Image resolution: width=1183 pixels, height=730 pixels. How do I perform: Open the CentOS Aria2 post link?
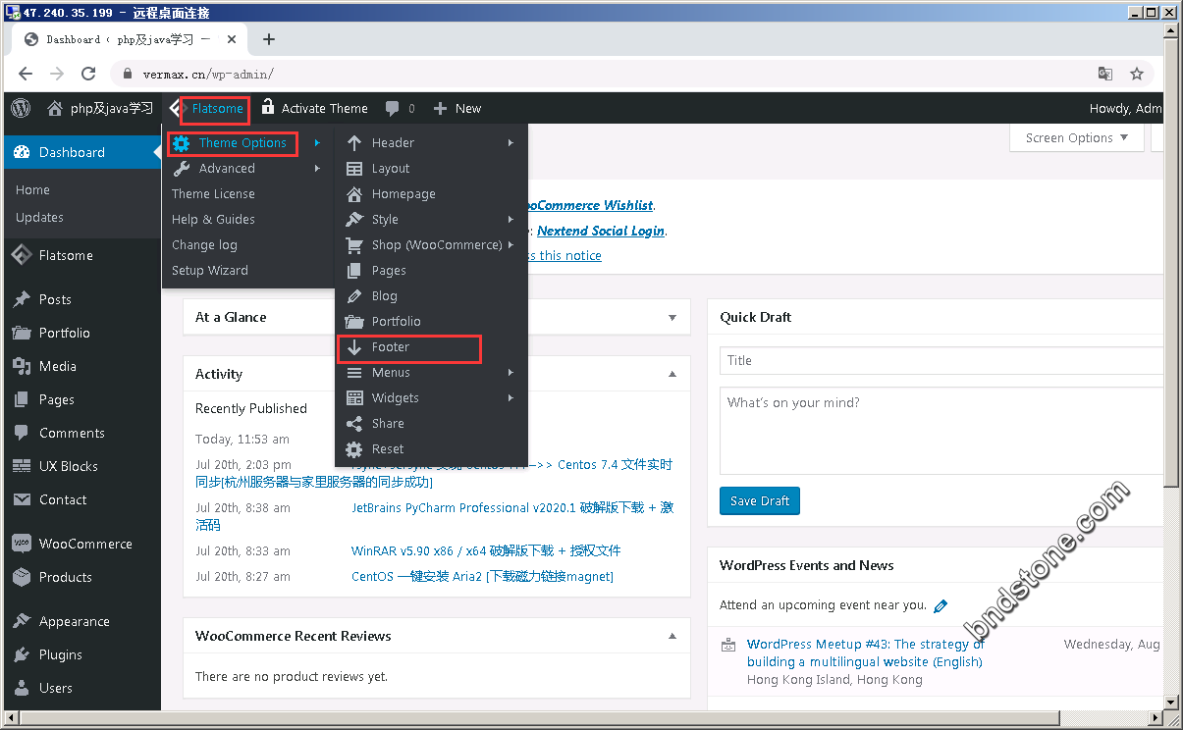(482, 577)
